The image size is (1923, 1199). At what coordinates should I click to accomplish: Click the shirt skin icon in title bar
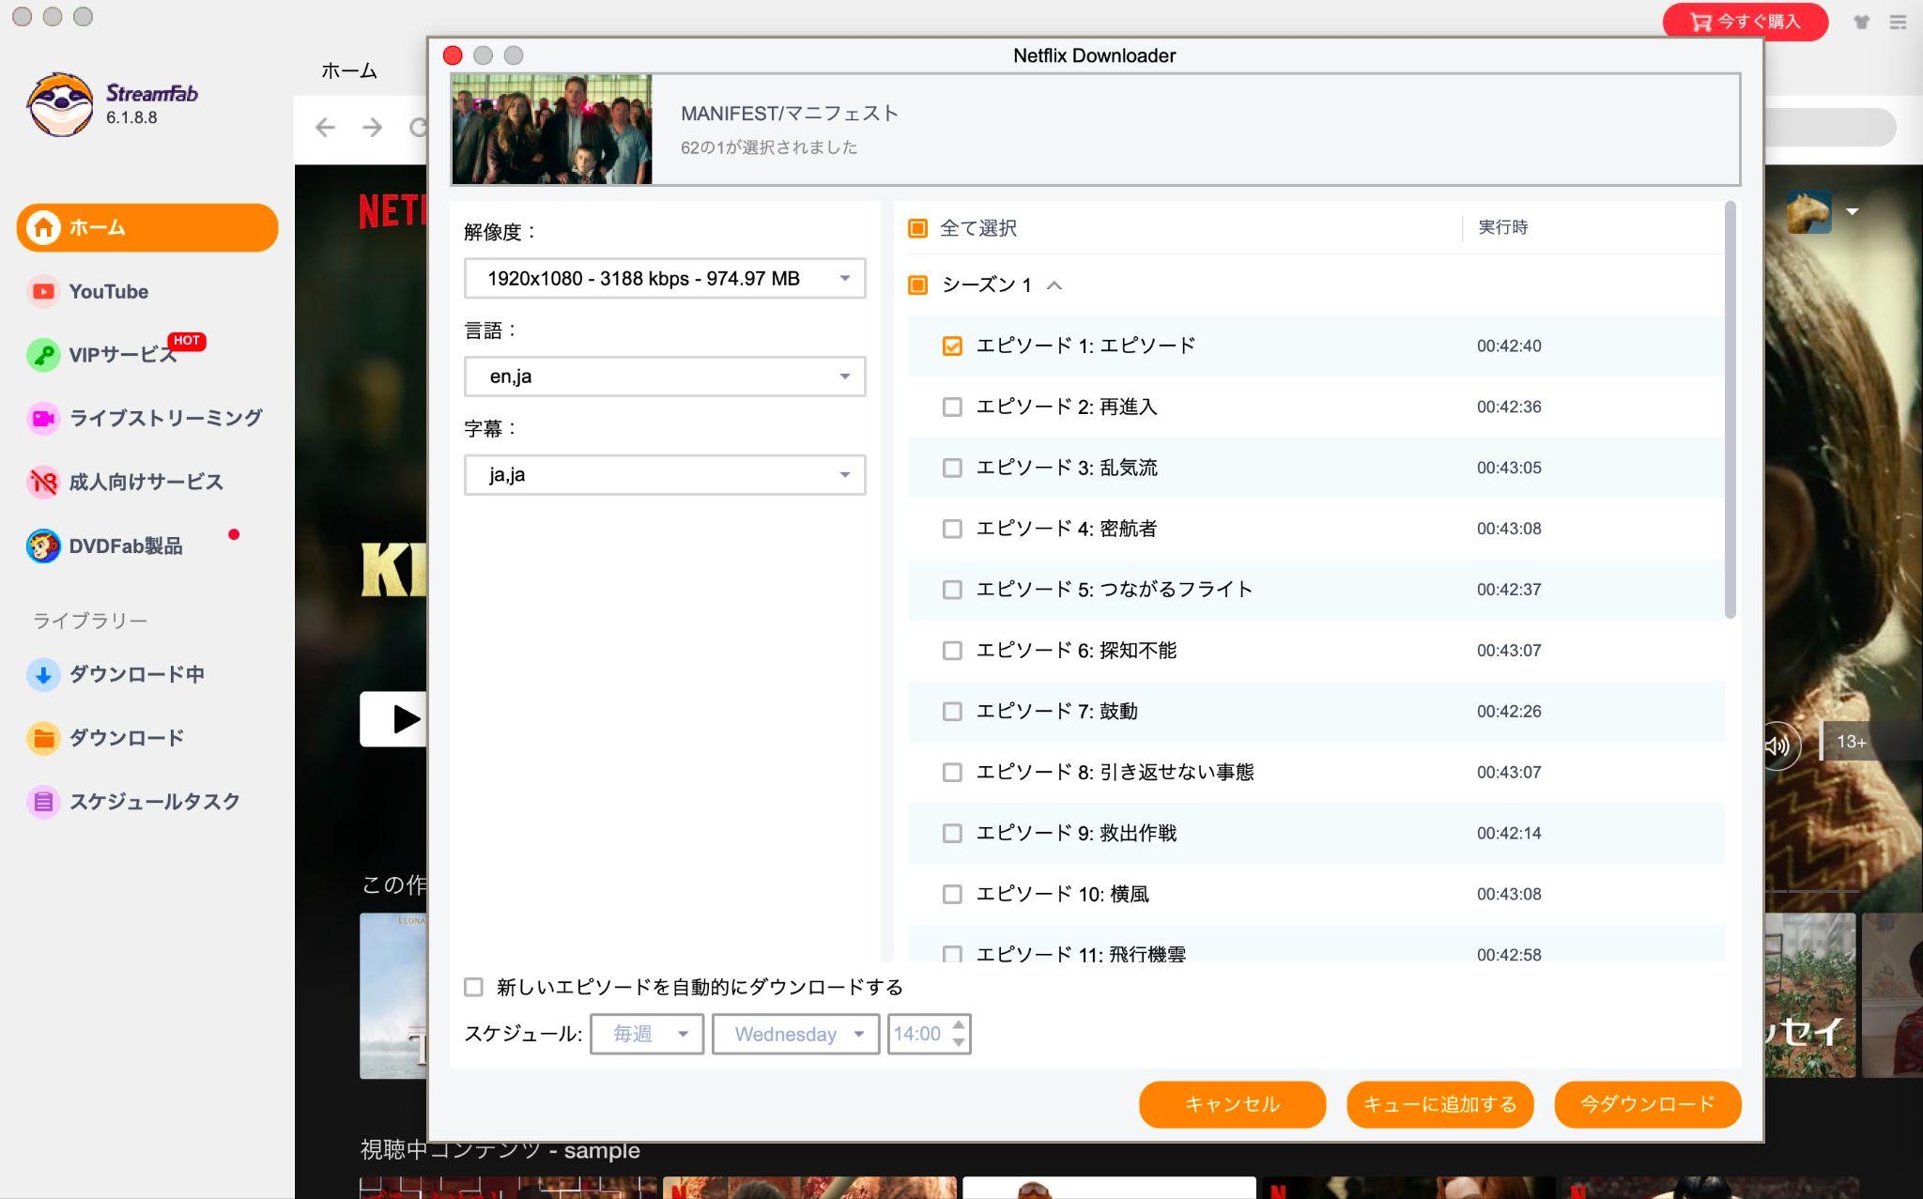pyautogui.click(x=1861, y=22)
